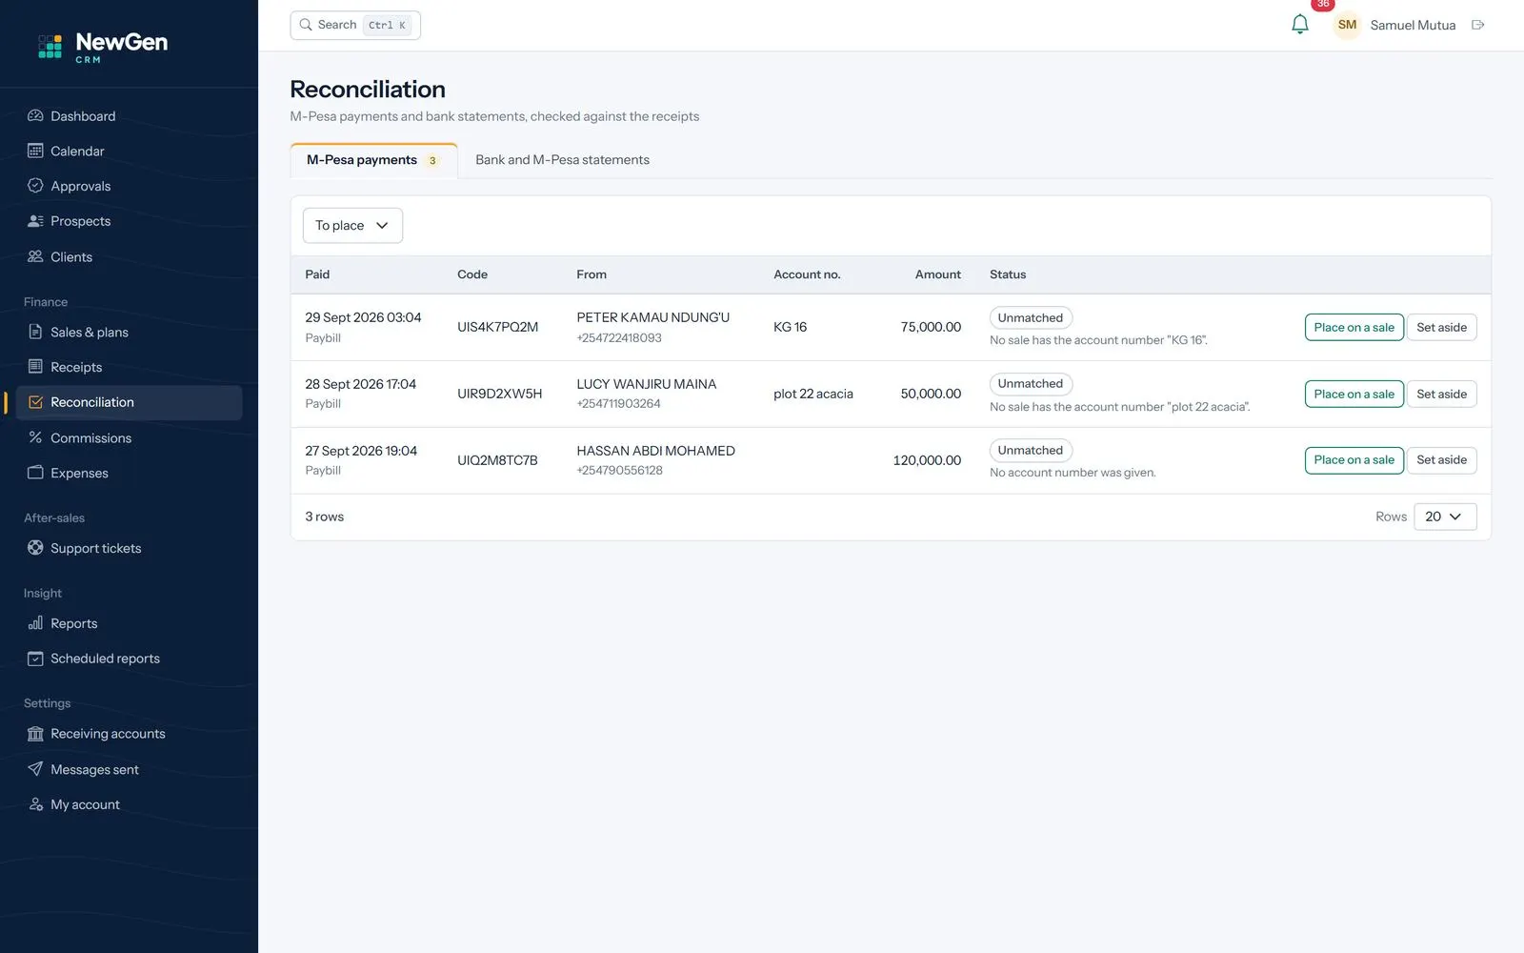Open the notifications bell icon

[x=1299, y=25]
